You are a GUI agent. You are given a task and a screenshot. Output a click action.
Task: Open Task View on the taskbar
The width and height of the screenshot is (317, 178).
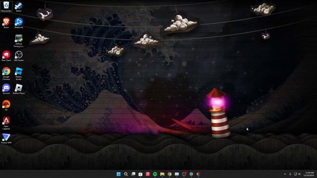click(133, 174)
